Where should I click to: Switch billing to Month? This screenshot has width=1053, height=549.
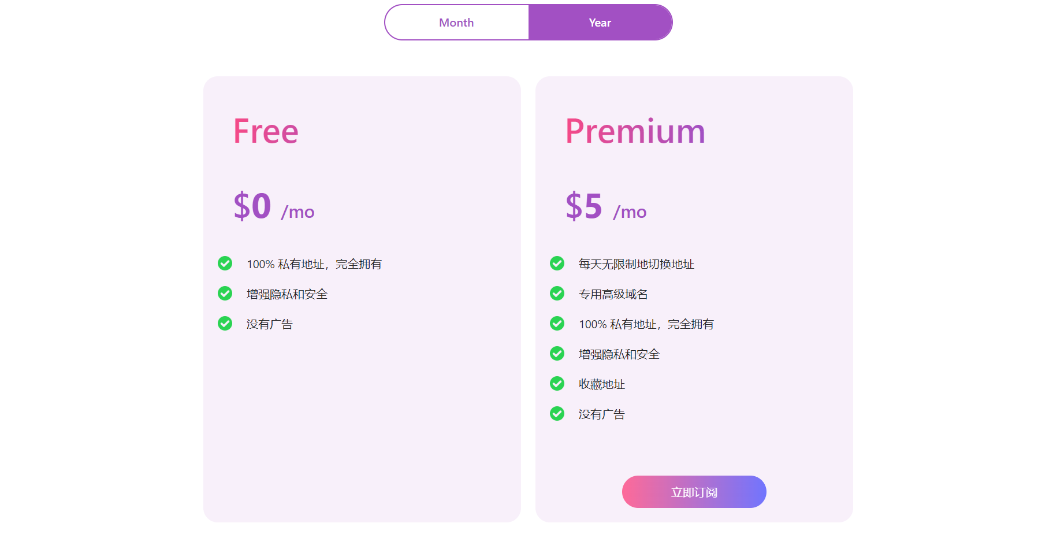pyautogui.click(x=456, y=23)
